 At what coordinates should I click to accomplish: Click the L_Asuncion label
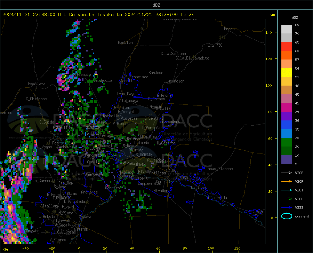(174, 81)
